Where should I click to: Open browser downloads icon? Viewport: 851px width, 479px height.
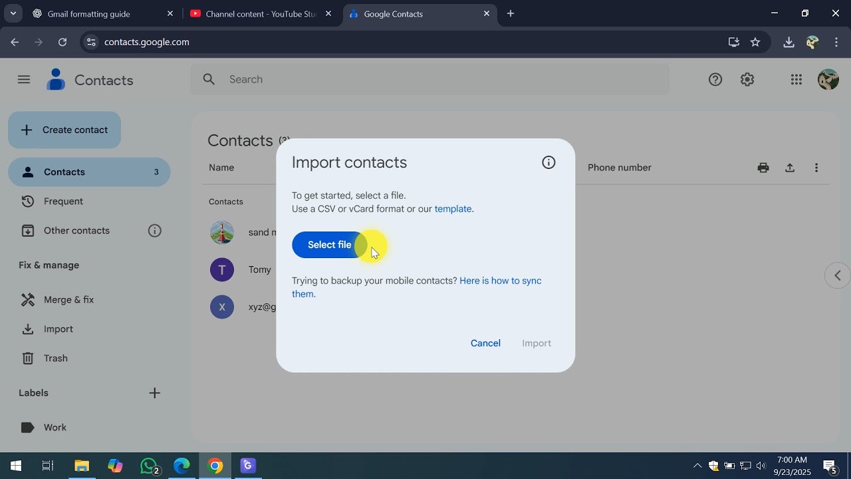point(789,42)
